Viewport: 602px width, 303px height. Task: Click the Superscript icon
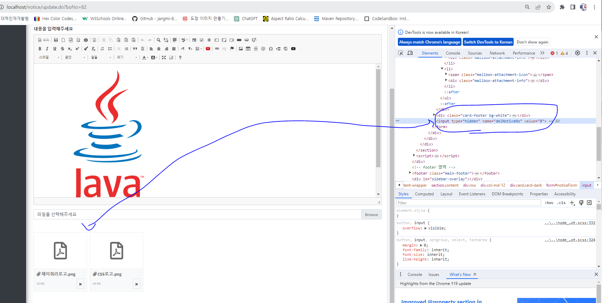77,49
